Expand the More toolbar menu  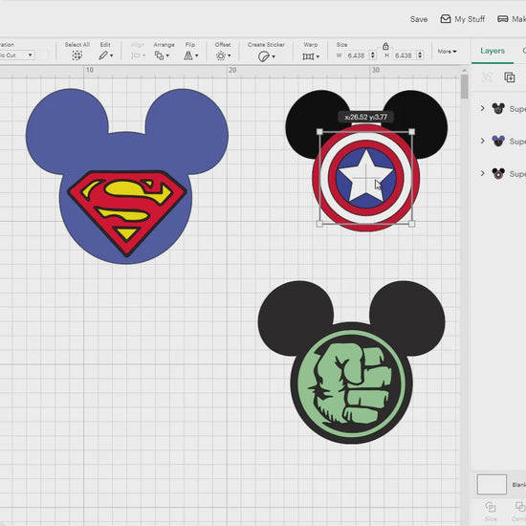point(447,52)
